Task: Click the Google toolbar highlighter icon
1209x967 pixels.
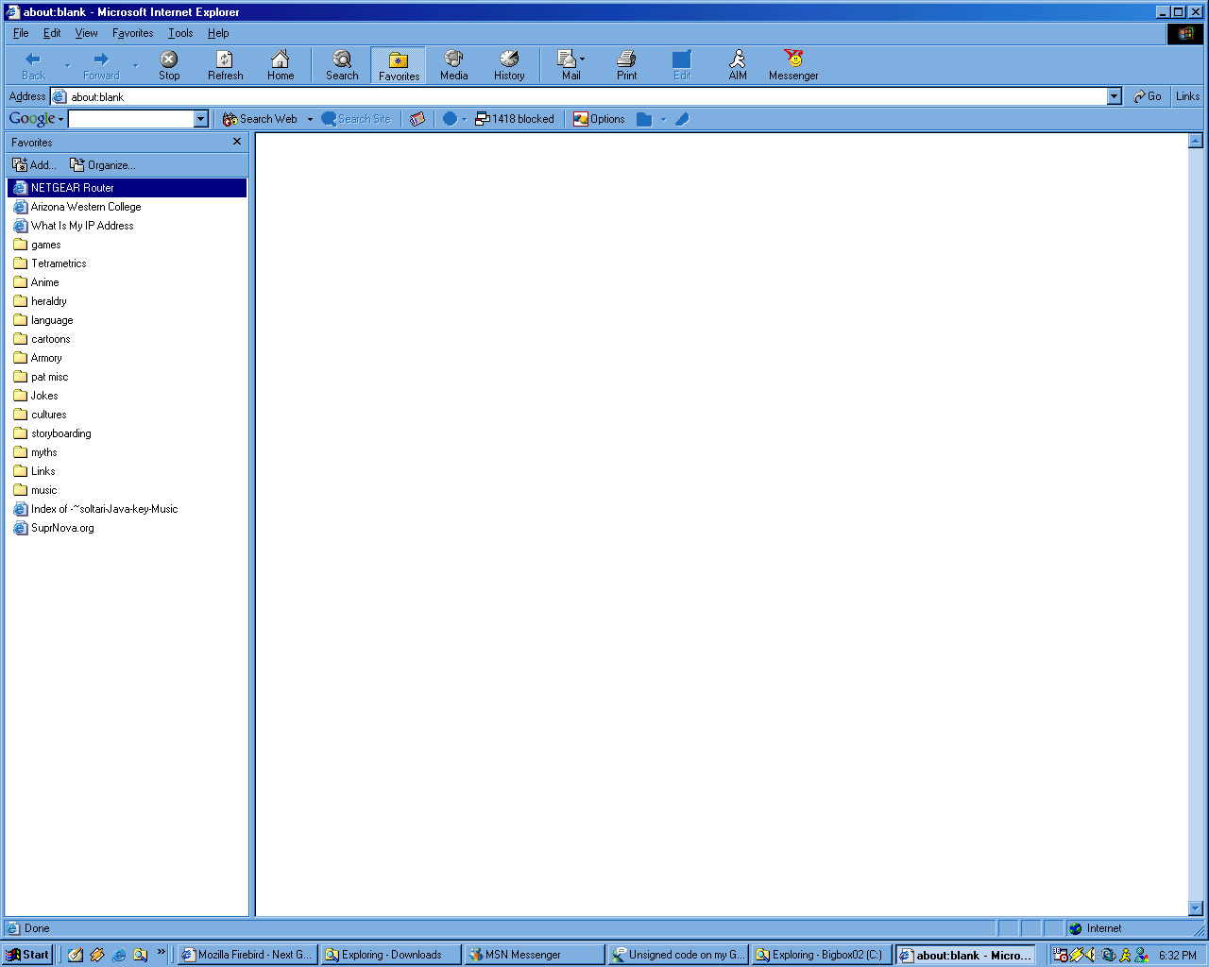Action: 682,119
